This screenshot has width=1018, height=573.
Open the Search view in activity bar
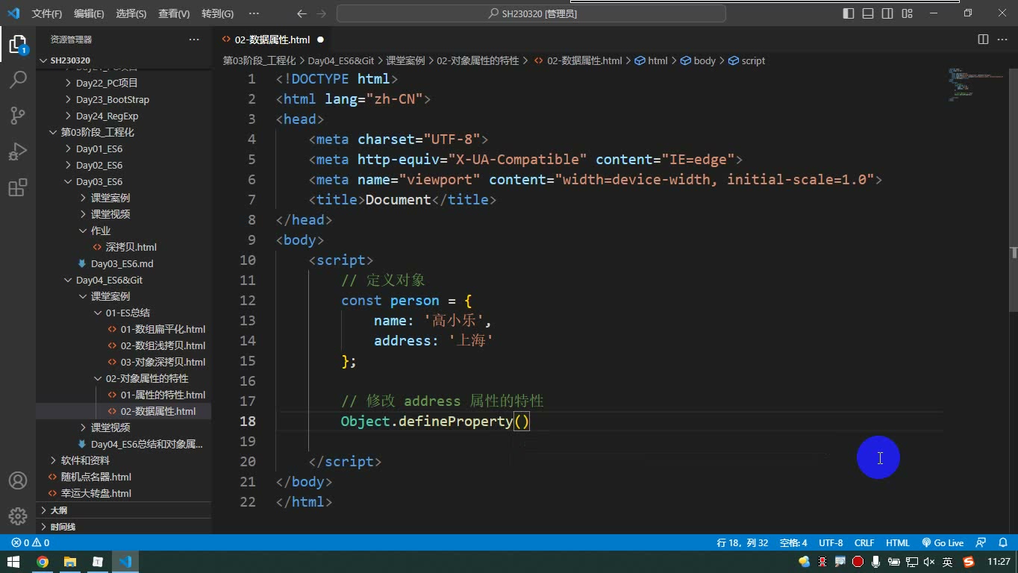[18, 79]
